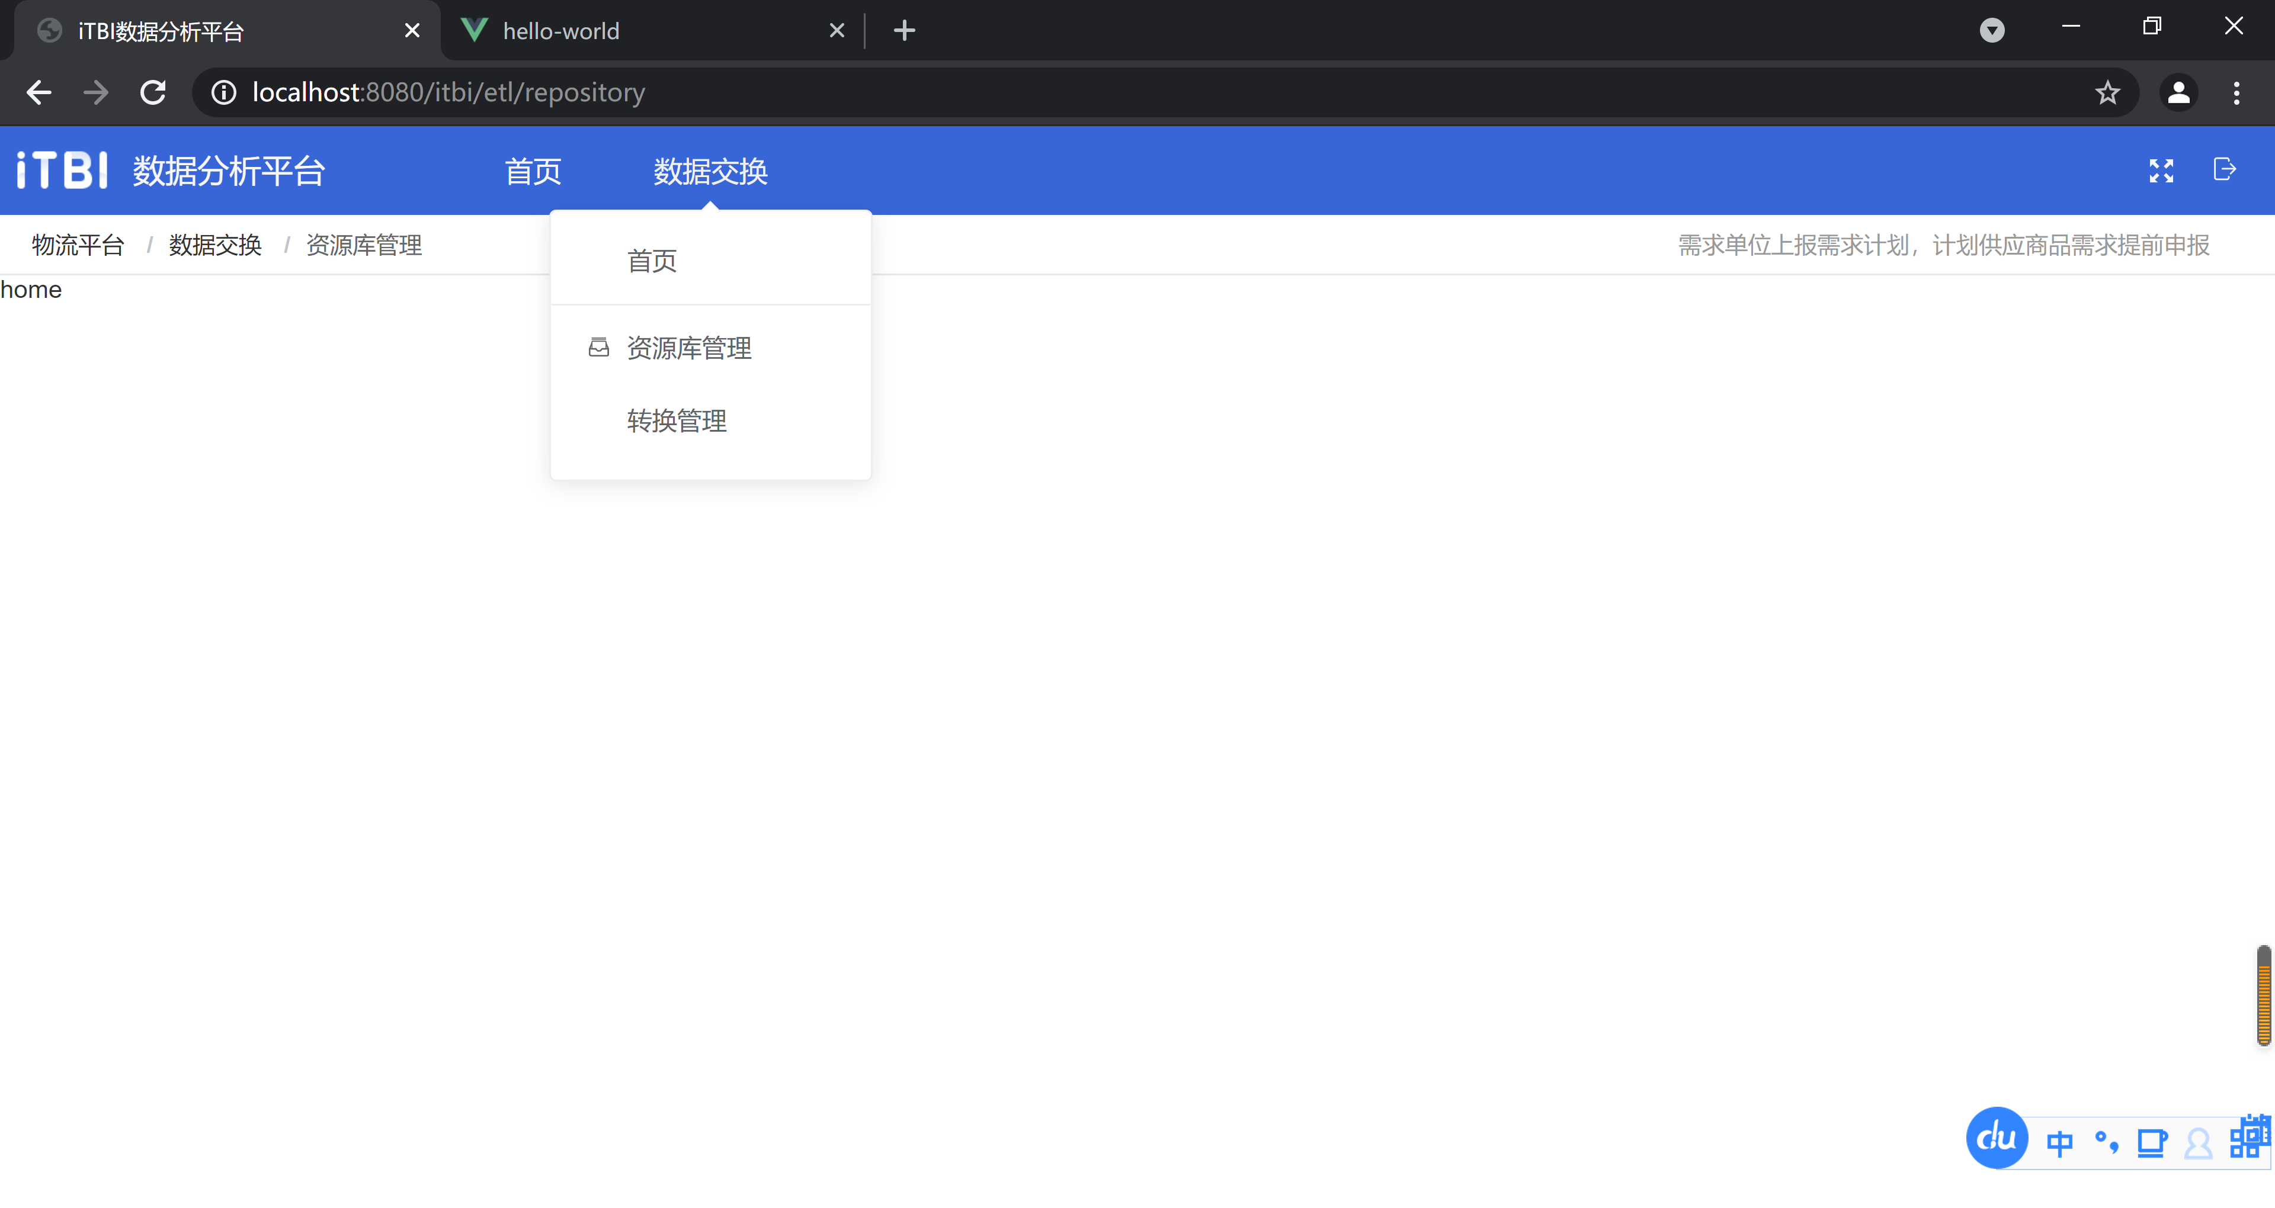
Task: Switch to the hello-world tab
Action: pyautogui.click(x=653, y=31)
